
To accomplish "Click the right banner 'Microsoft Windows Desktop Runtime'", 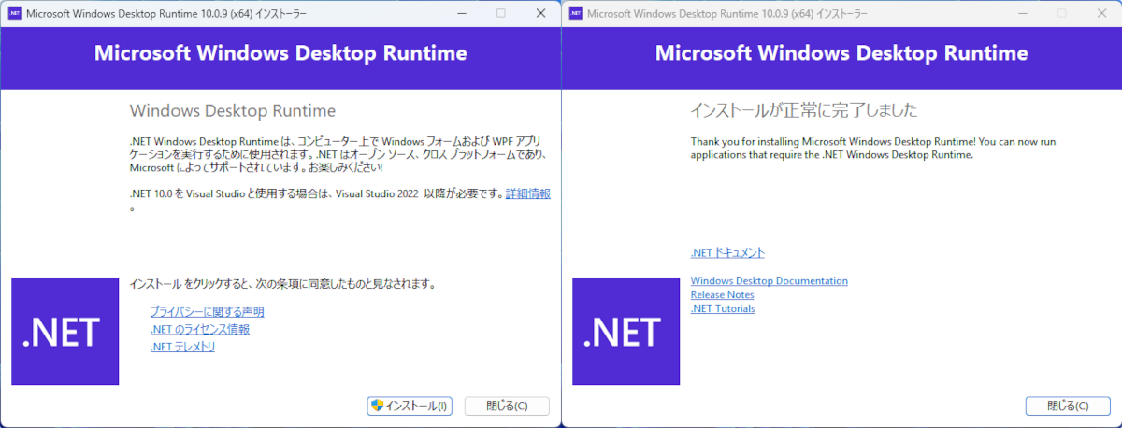I will pos(841,52).
